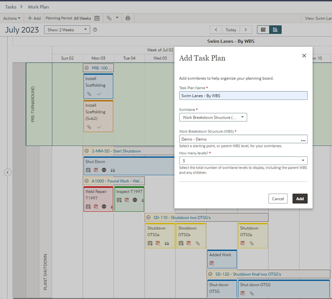Click the Add button in dialog
This screenshot has width=332, height=299.
coord(300,198)
